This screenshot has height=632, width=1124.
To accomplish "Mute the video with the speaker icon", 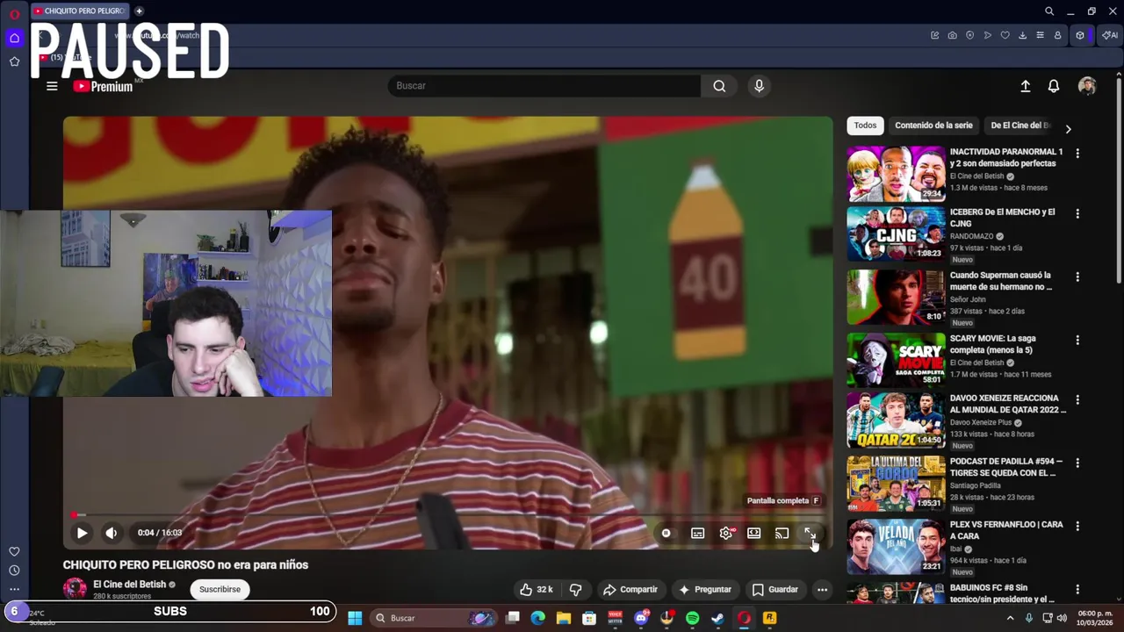I will 112,533.
